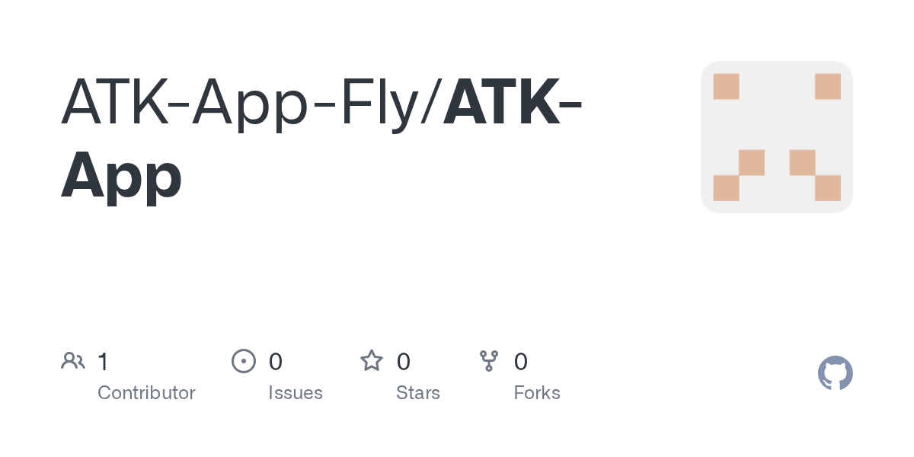
Task: Select the Forks label
Action: (537, 393)
